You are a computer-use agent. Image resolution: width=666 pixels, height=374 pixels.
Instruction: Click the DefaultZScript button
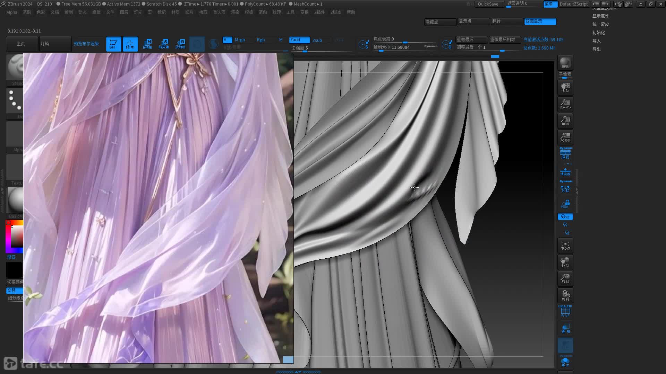pos(574,4)
